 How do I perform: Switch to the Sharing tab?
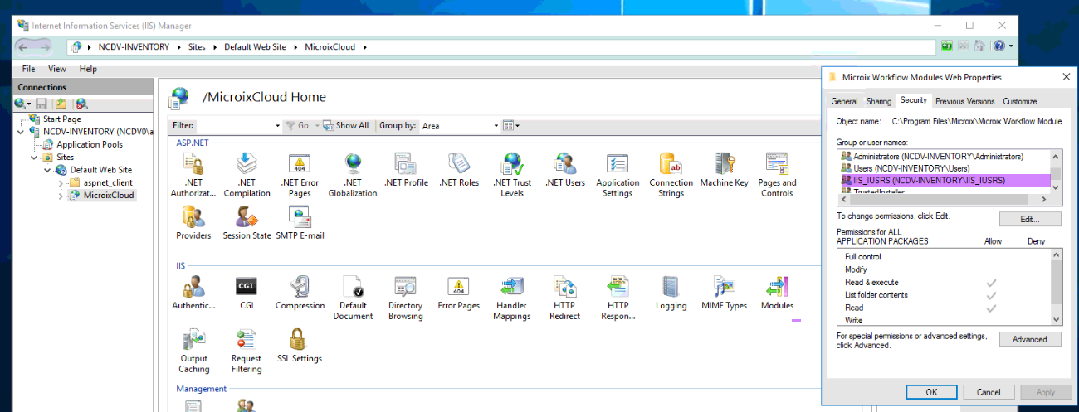[x=879, y=101]
